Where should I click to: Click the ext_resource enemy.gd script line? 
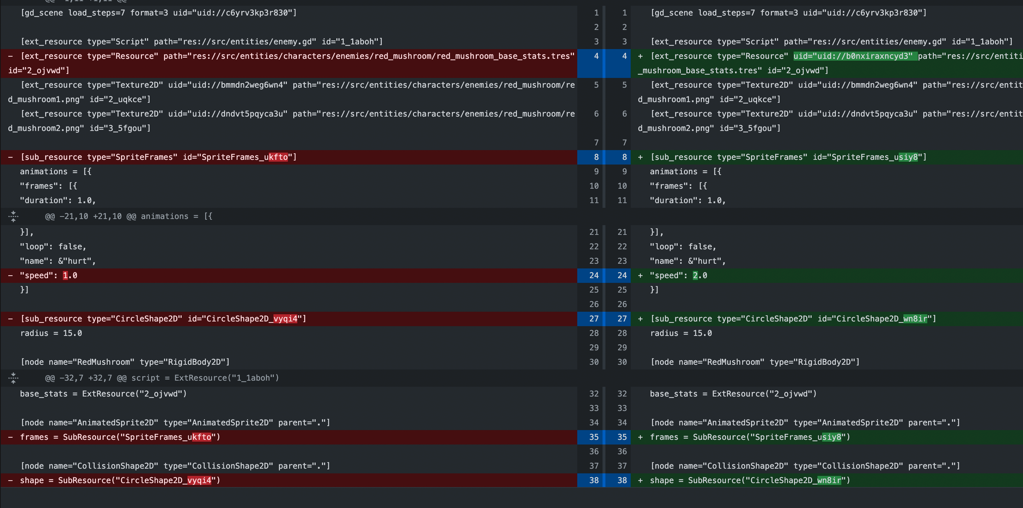tap(199, 41)
